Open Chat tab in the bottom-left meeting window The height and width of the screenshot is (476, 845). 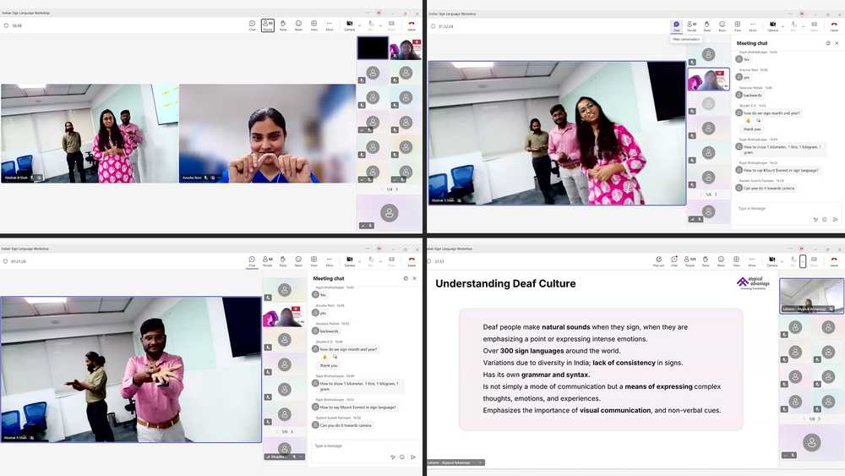coord(252,261)
